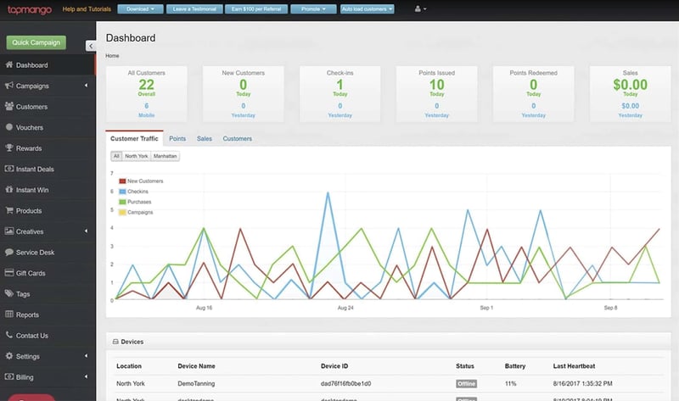The image size is (679, 401).
Task: Click the Vouchers icon in sidebar
Action: point(9,128)
